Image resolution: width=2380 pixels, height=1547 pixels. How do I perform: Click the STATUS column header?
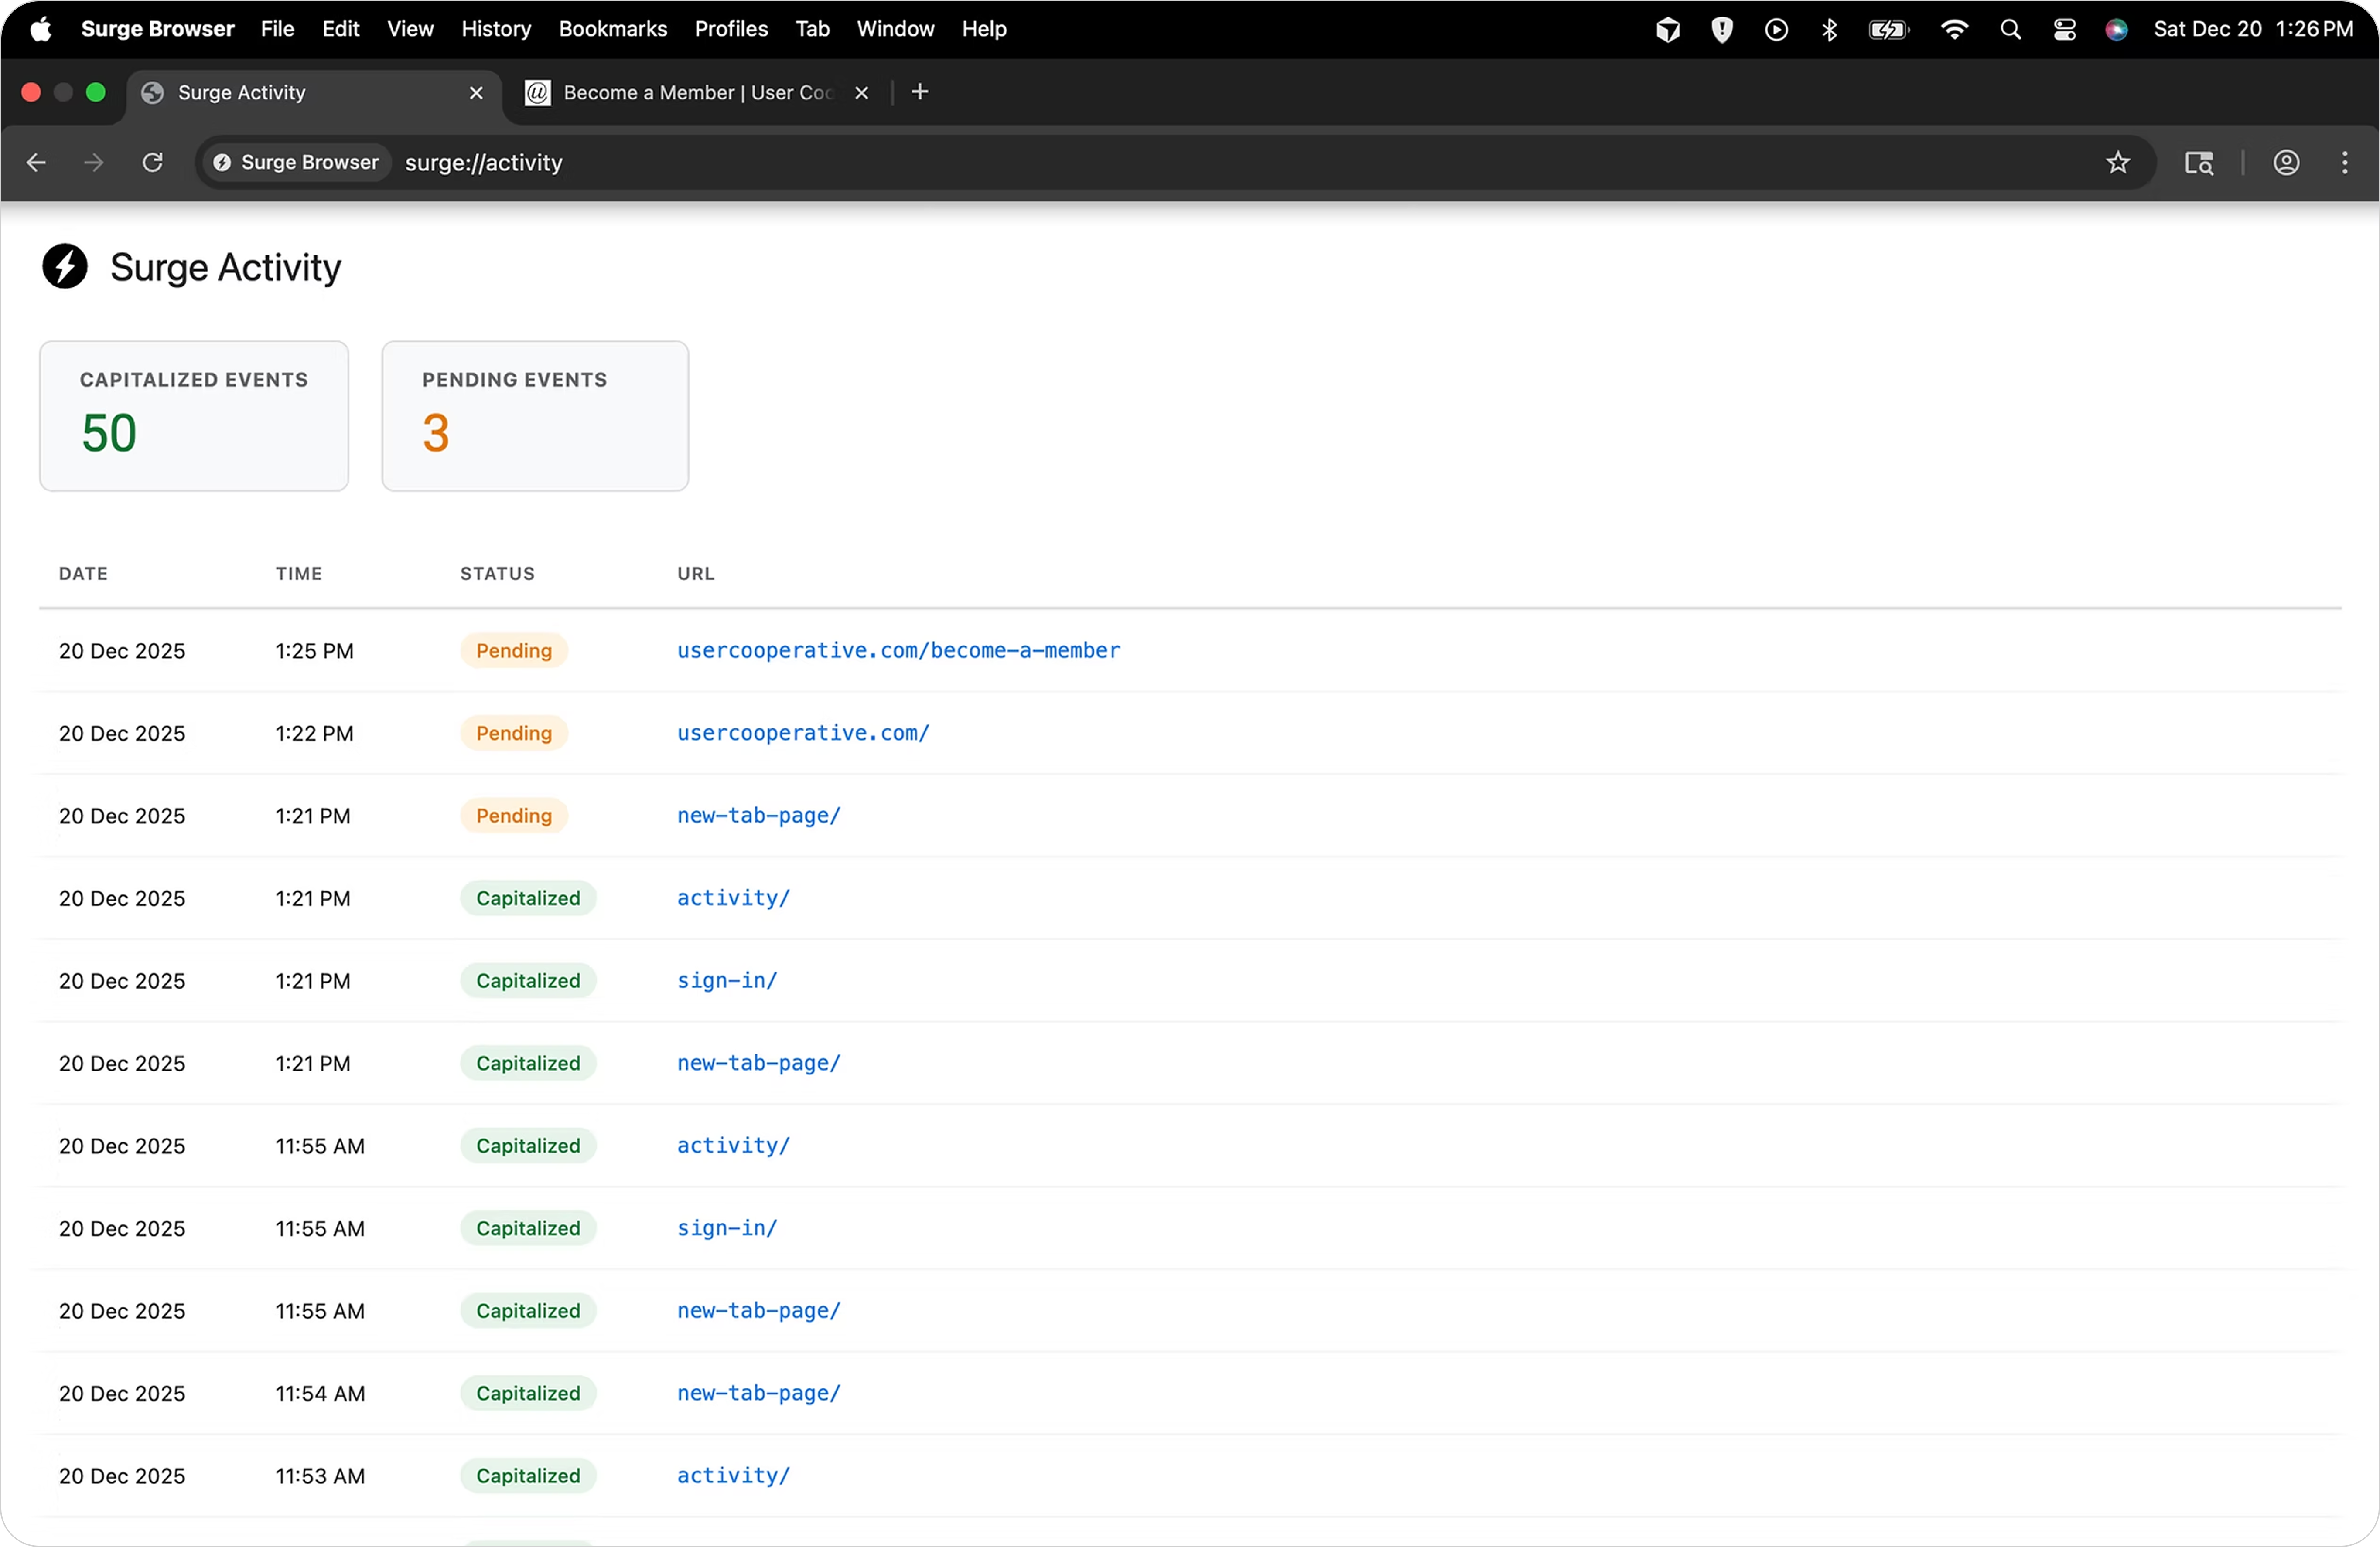497,574
